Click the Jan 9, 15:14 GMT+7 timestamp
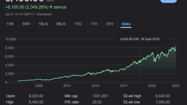The height and width of the screenshot is (105, 187). [x=20, y=14]
